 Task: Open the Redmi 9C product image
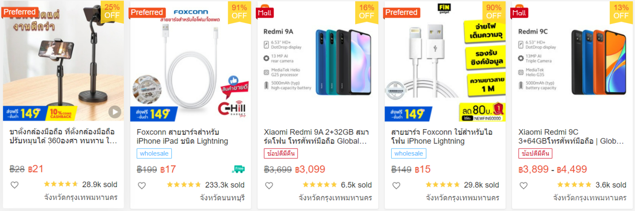pyautogui.click(x=572, y=61)
